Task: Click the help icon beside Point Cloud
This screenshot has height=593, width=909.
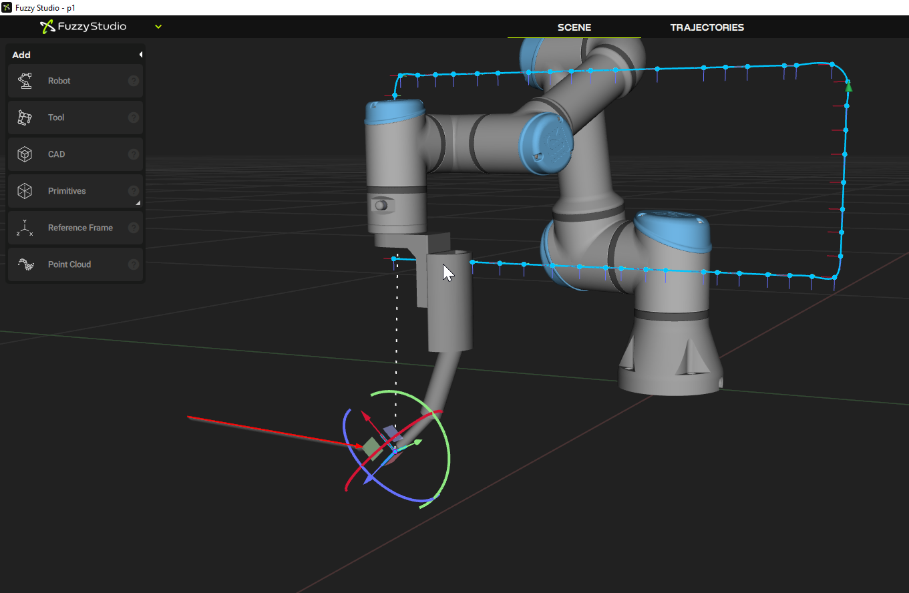Action: point(134,264)
